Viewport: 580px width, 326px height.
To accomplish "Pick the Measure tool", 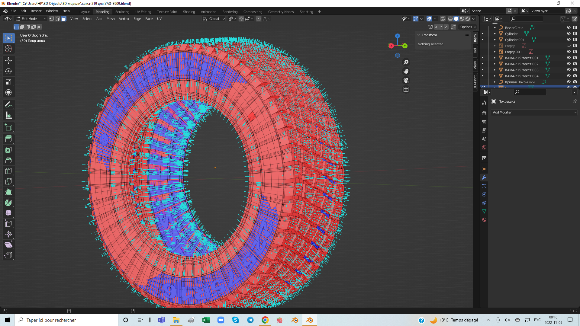I will [8, 115].
